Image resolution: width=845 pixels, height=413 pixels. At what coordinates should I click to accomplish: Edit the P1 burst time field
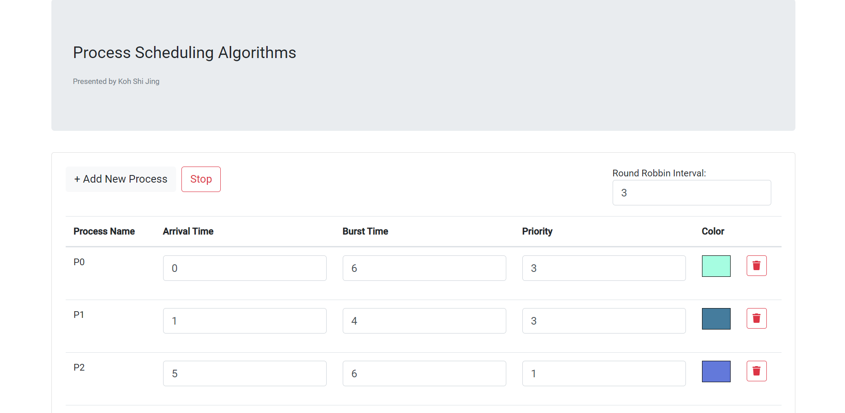[x=425, y=321]
